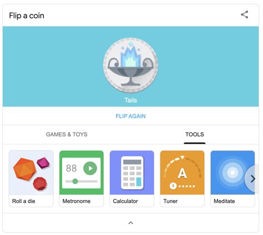Click the metronome play button graphic
The image size is (263, 235).
coord(90,168)
